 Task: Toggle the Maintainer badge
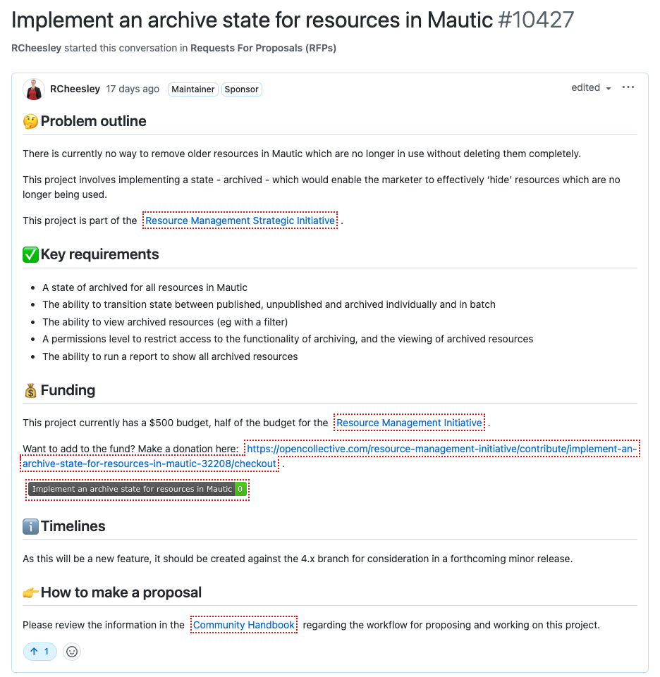(192, 89)
